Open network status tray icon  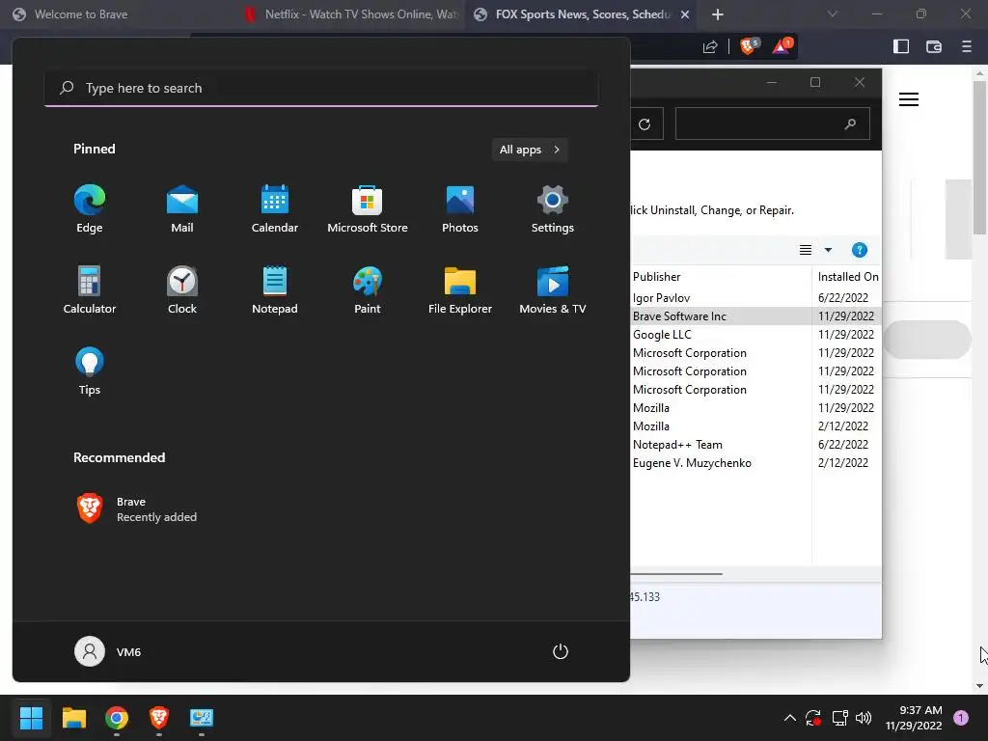click(x=839, y=718)
